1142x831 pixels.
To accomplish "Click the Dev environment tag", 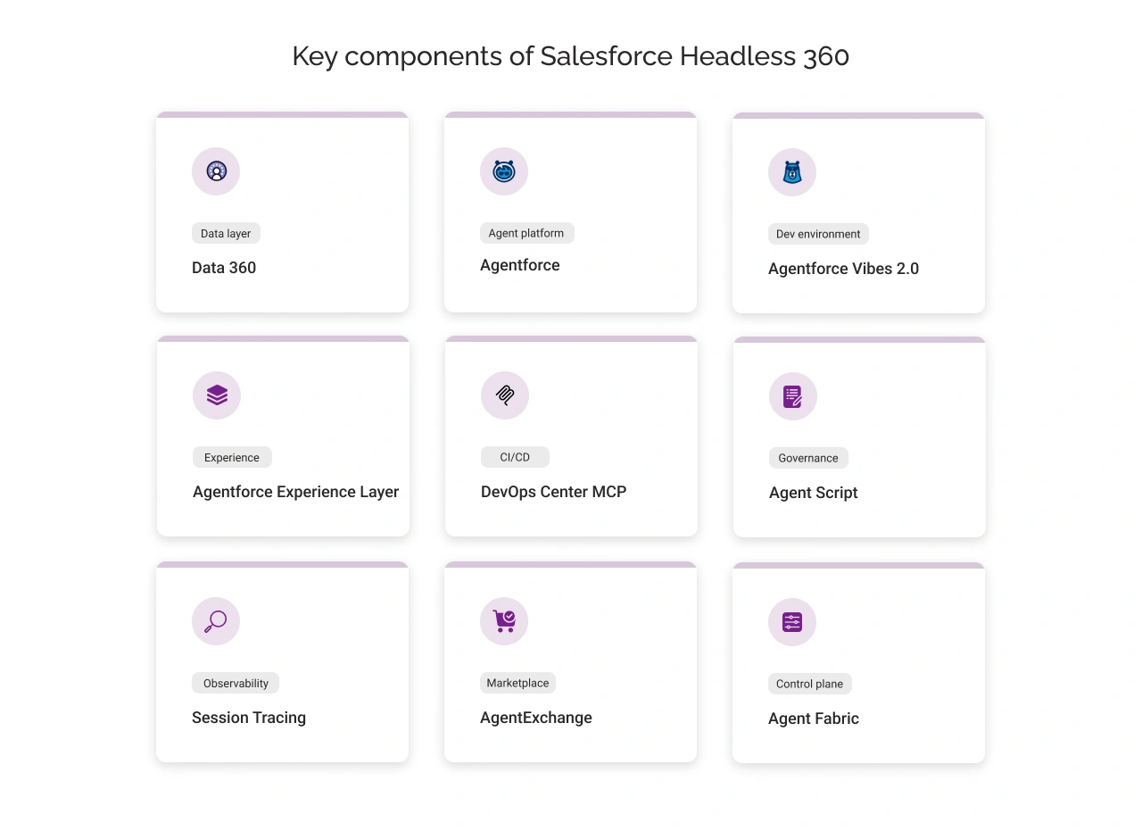I will (818, 234).
